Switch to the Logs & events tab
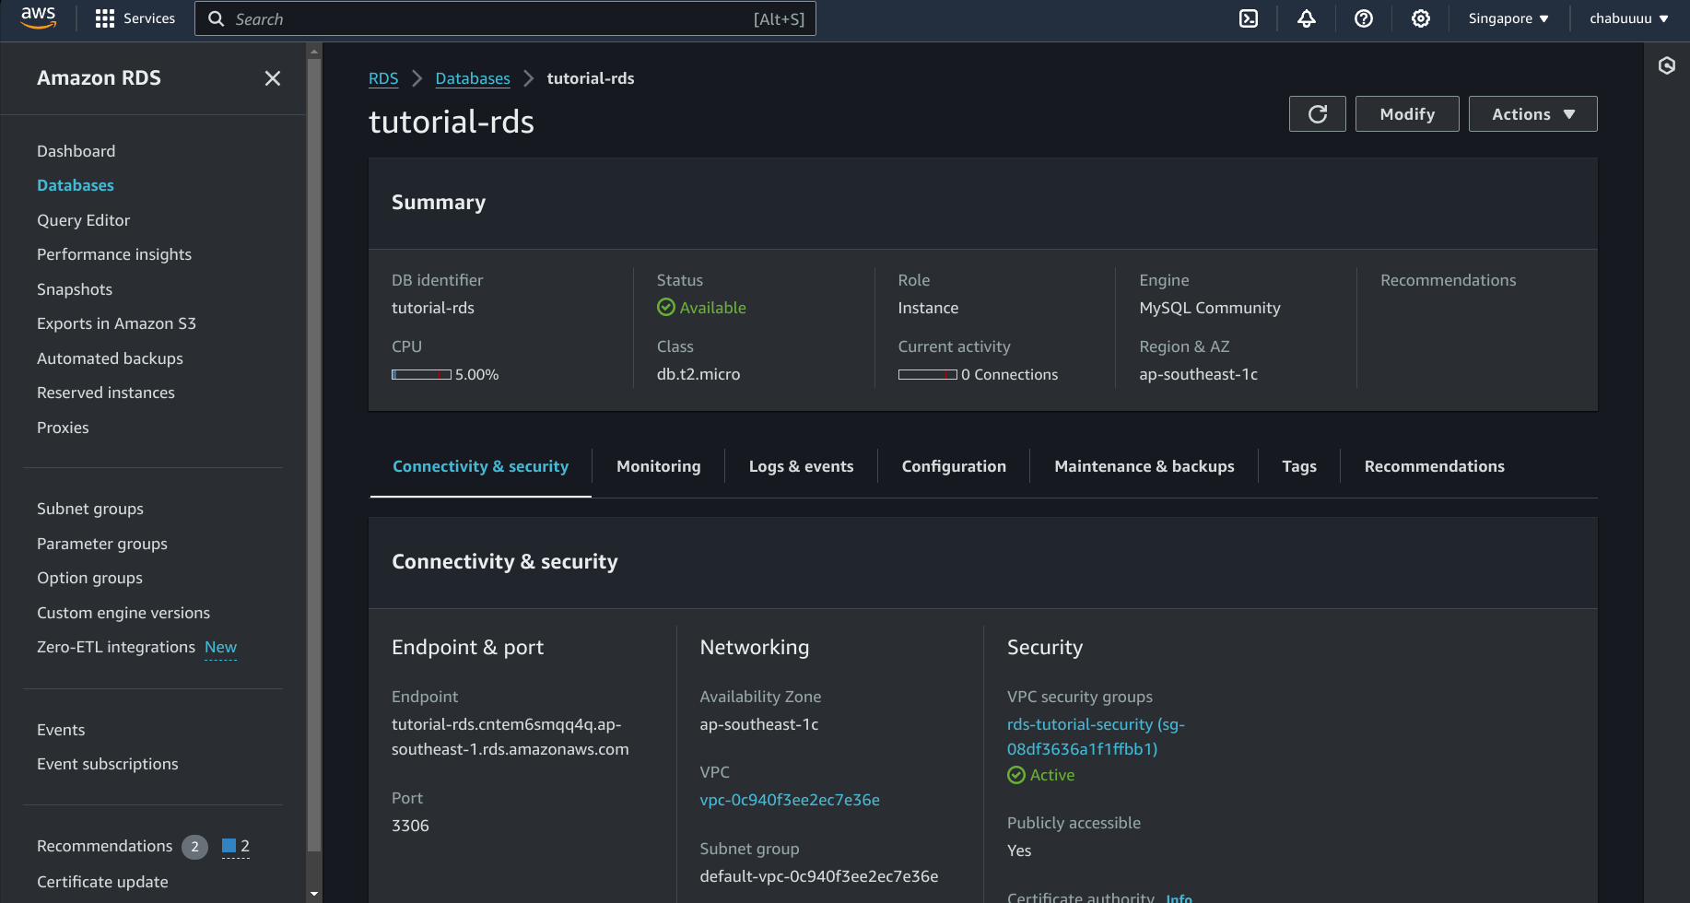 [801, 466]
